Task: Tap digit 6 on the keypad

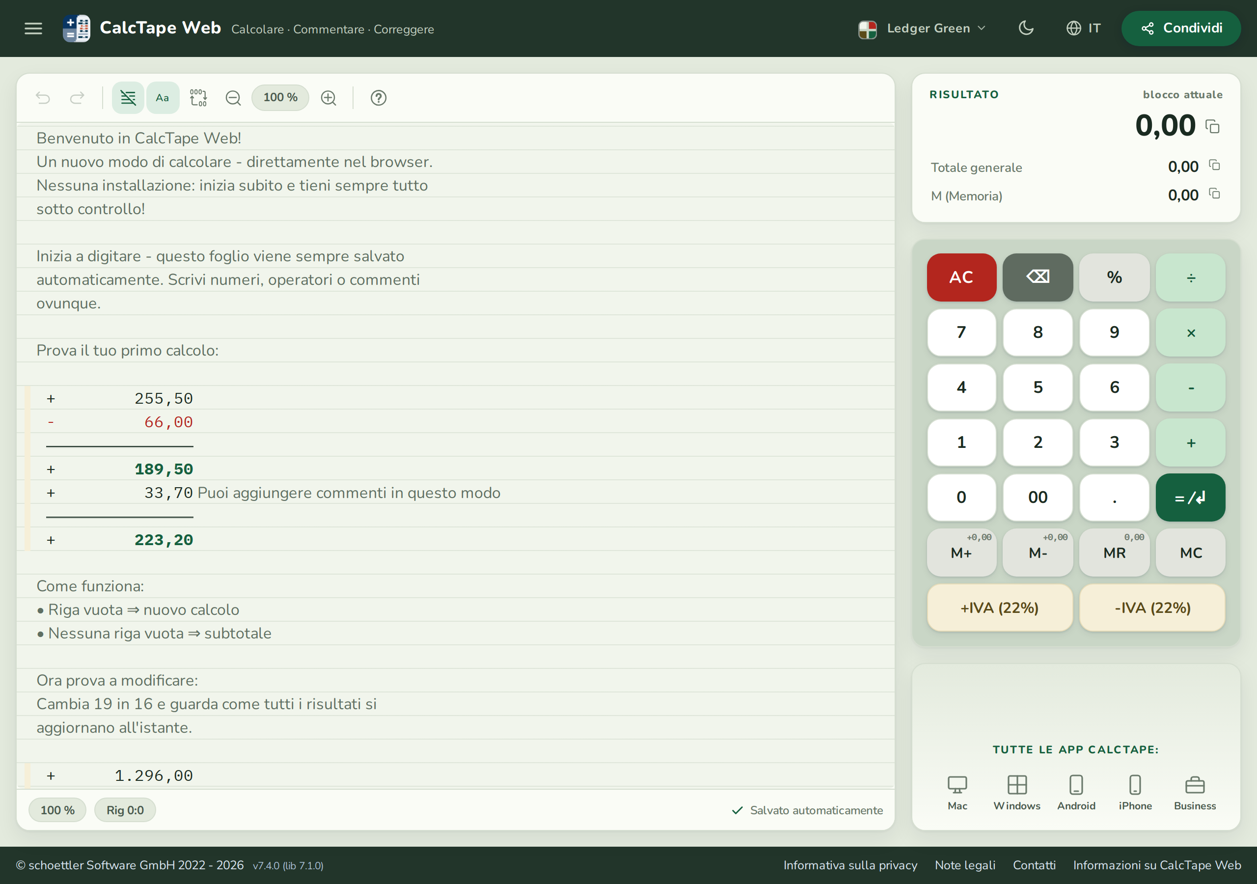Action: click(x=1114, y=387)
